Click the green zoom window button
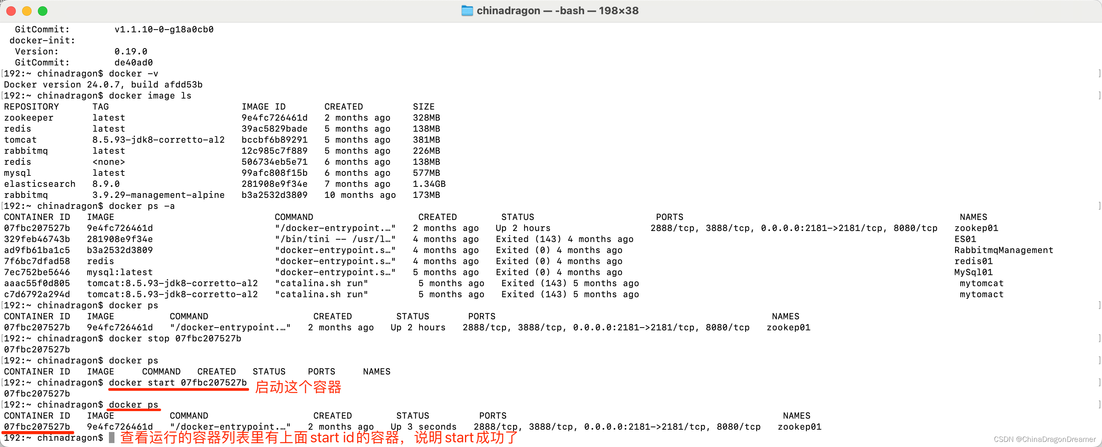Screen dimensions: 1102x447 coord(43,11)
